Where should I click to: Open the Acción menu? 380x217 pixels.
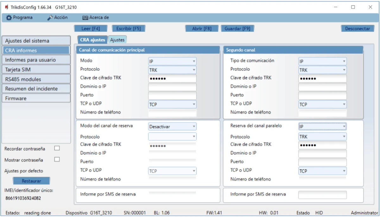(x=57, y=18)
